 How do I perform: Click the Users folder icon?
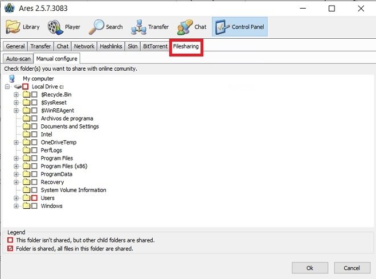click(x=26, y=198)
